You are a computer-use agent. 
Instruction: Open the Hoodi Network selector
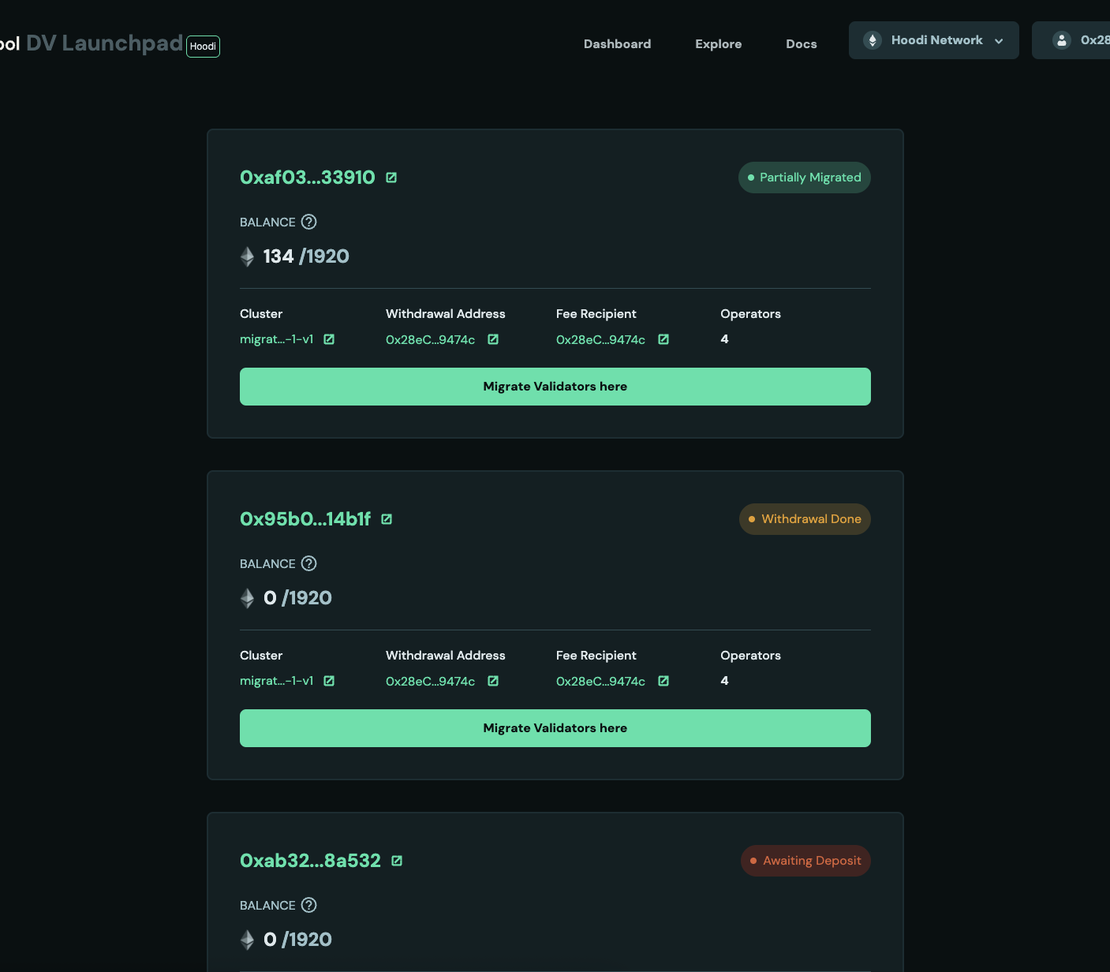tap(933, 39)
